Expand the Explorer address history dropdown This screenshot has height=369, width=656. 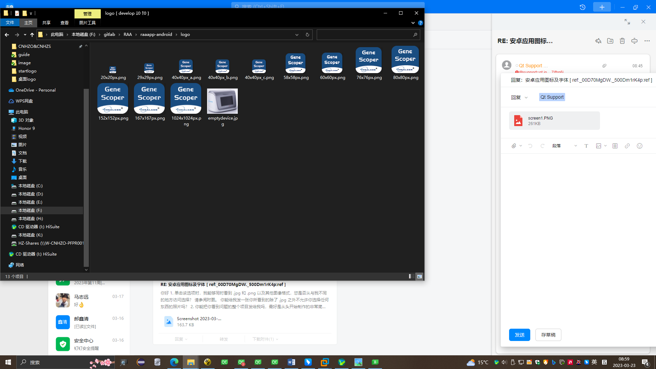[297, 35]
